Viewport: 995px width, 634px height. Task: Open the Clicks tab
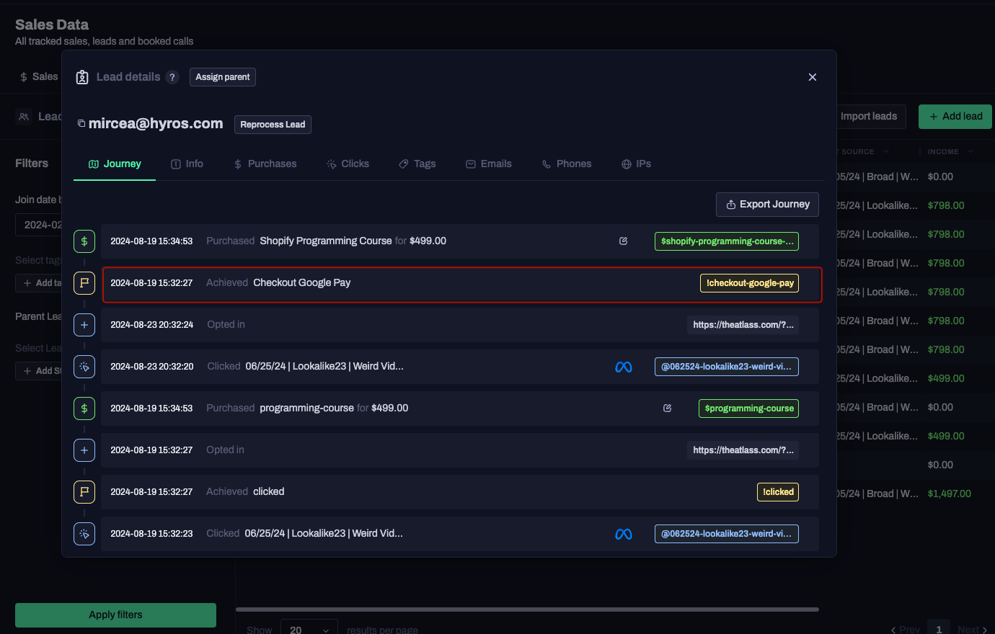pyautogui.click(x=348, y=164)
